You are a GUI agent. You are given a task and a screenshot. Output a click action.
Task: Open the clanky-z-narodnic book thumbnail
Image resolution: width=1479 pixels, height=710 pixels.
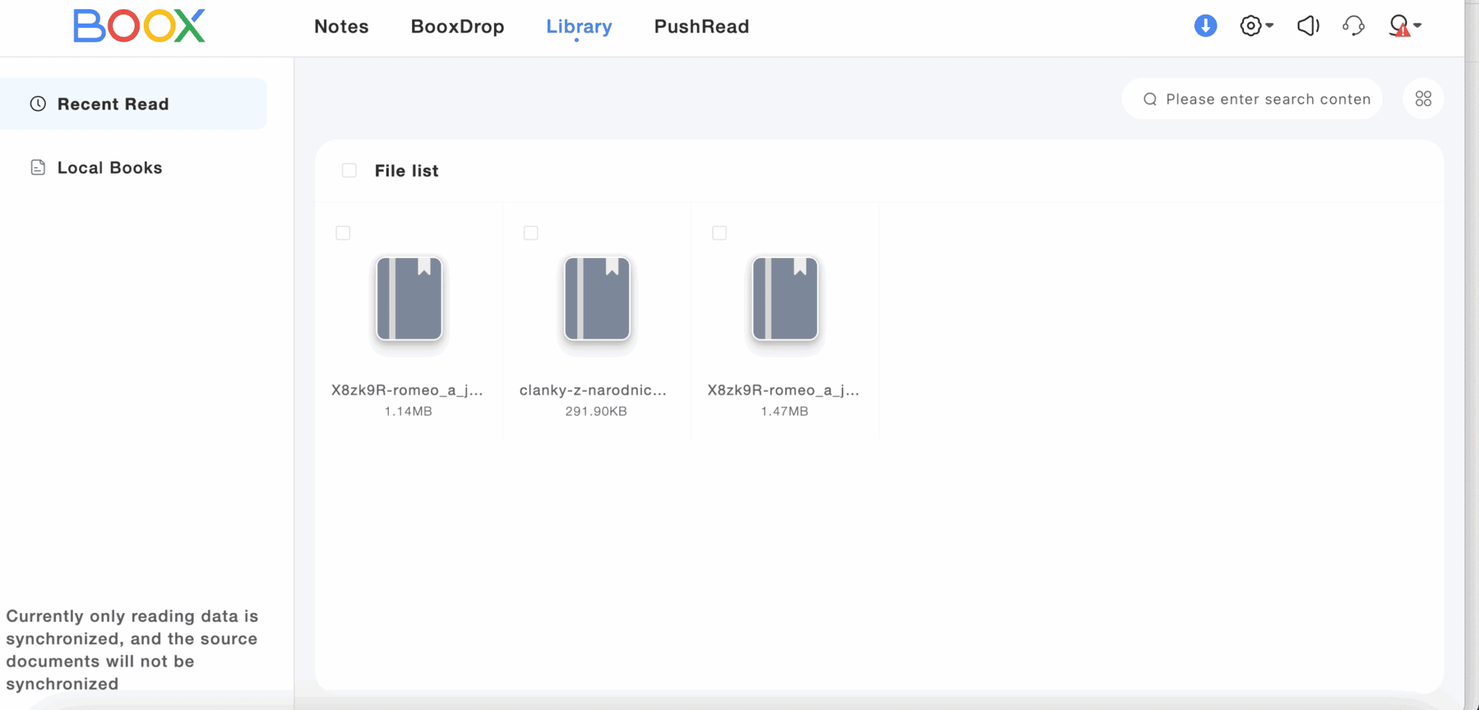597,299
